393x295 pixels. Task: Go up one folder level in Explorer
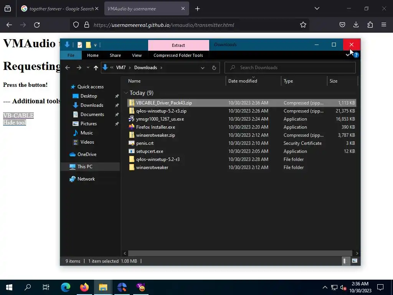(x=96, y=68)
